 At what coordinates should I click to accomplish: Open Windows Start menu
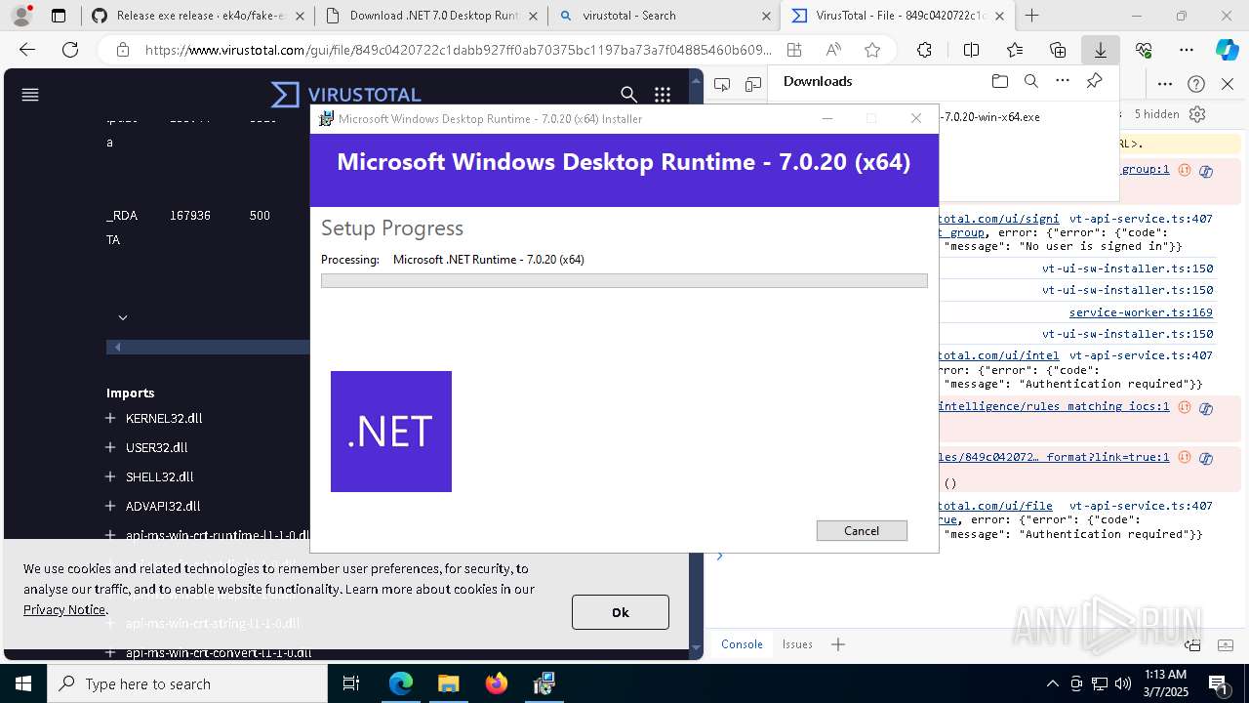coord(23,683)
